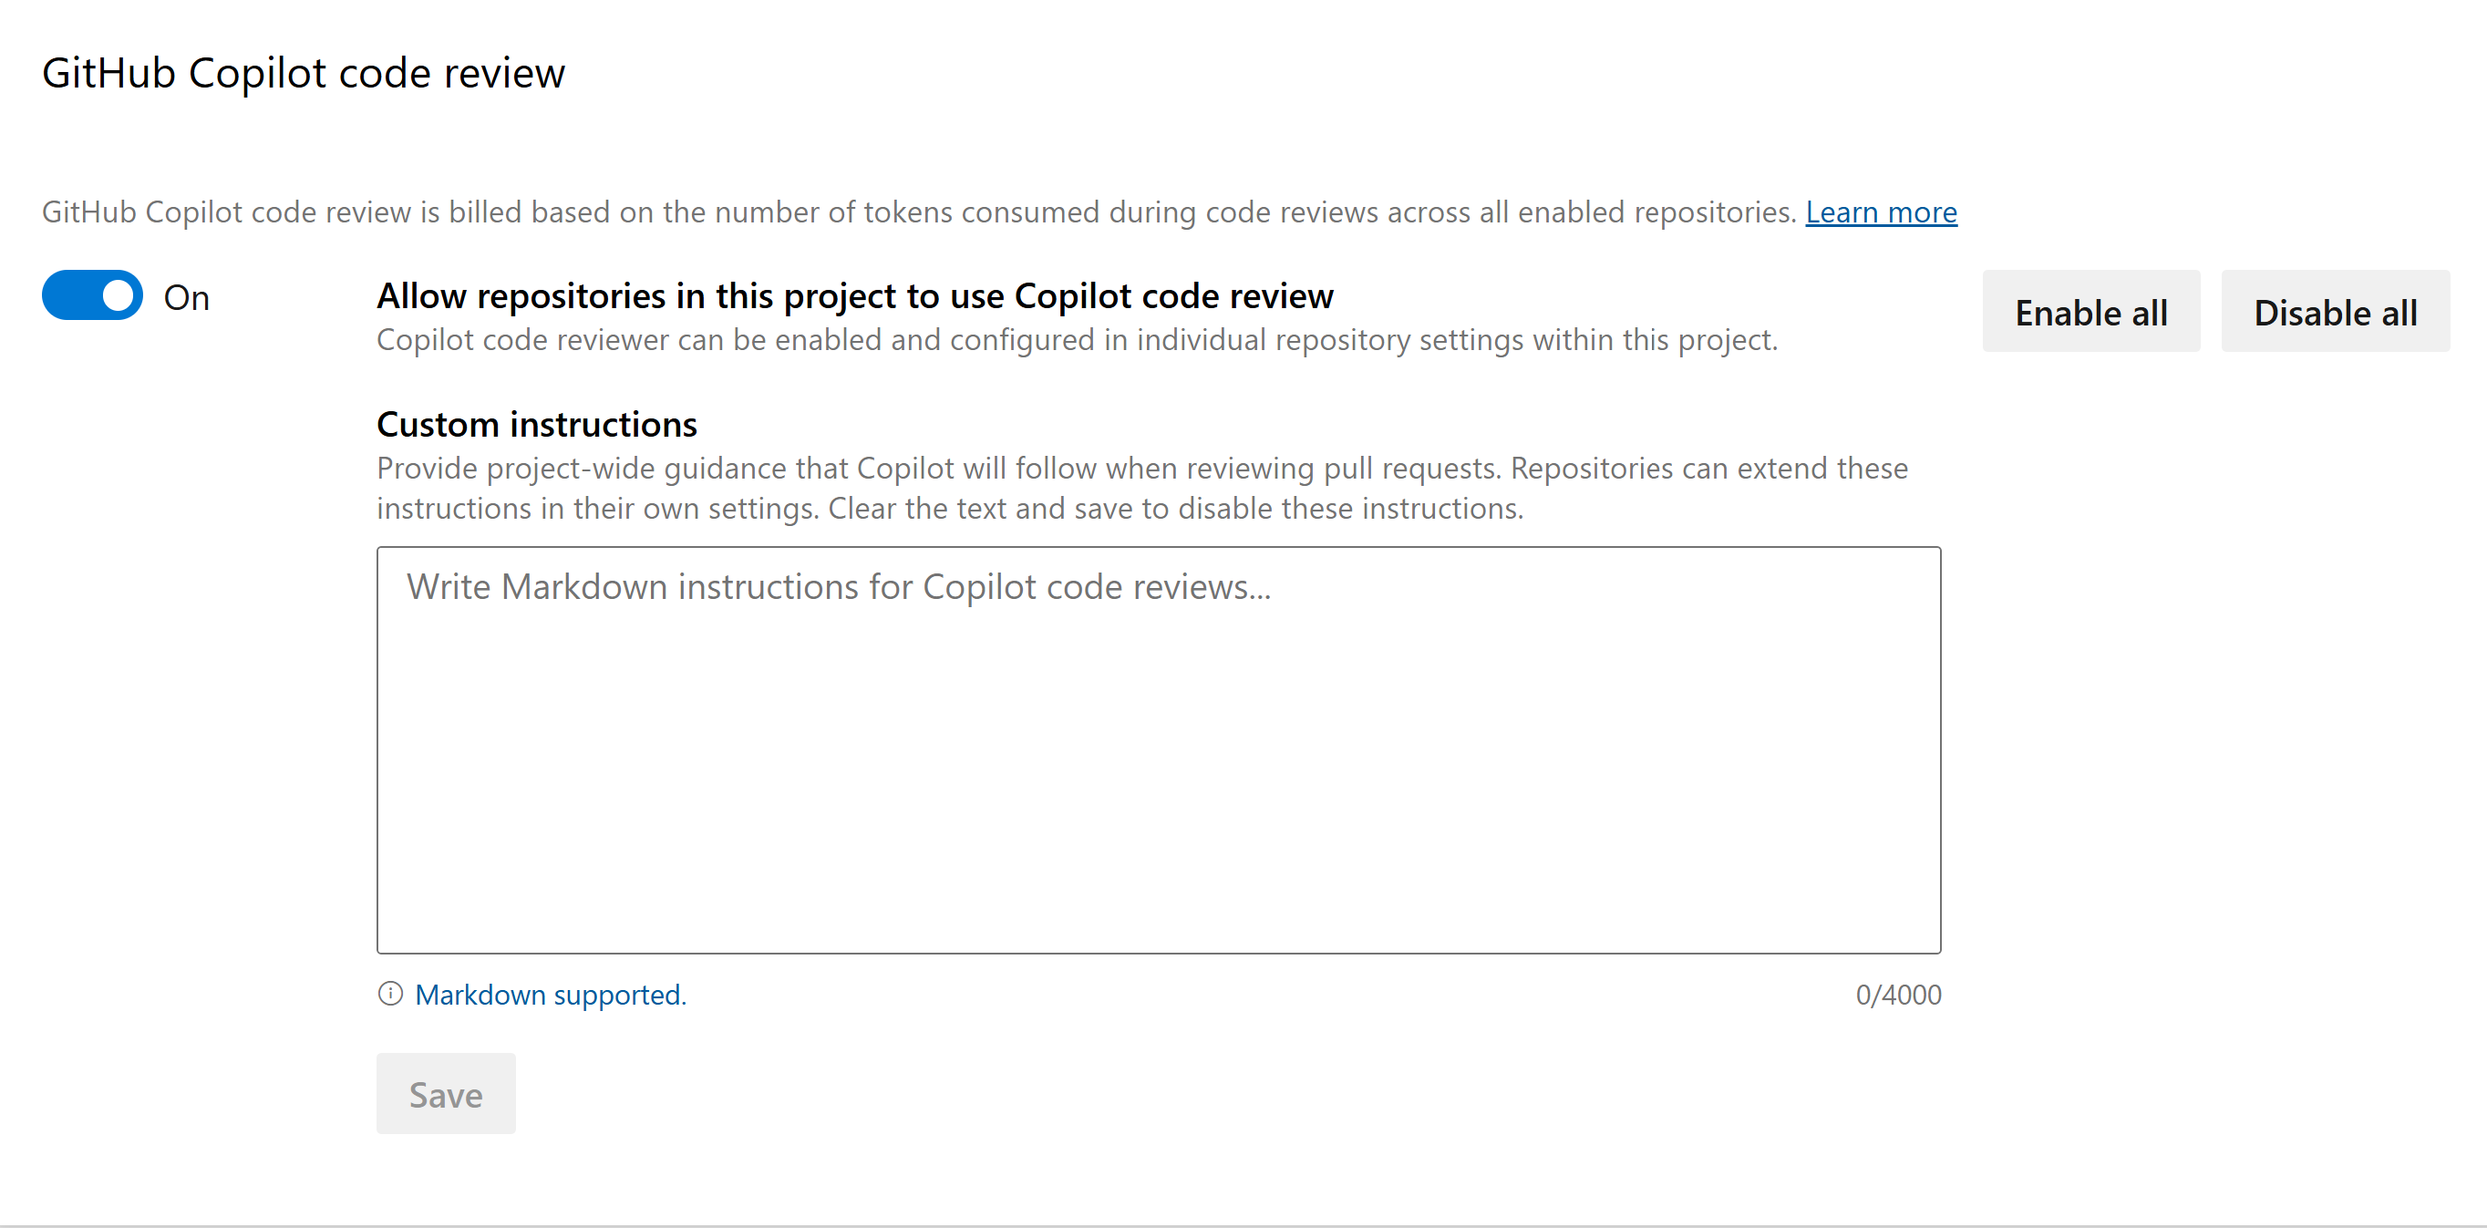This screenshot has height=1228, width=2487.
Task: Click the 'Copilot code reviewer can be enabled' description
Action: 1078,340
